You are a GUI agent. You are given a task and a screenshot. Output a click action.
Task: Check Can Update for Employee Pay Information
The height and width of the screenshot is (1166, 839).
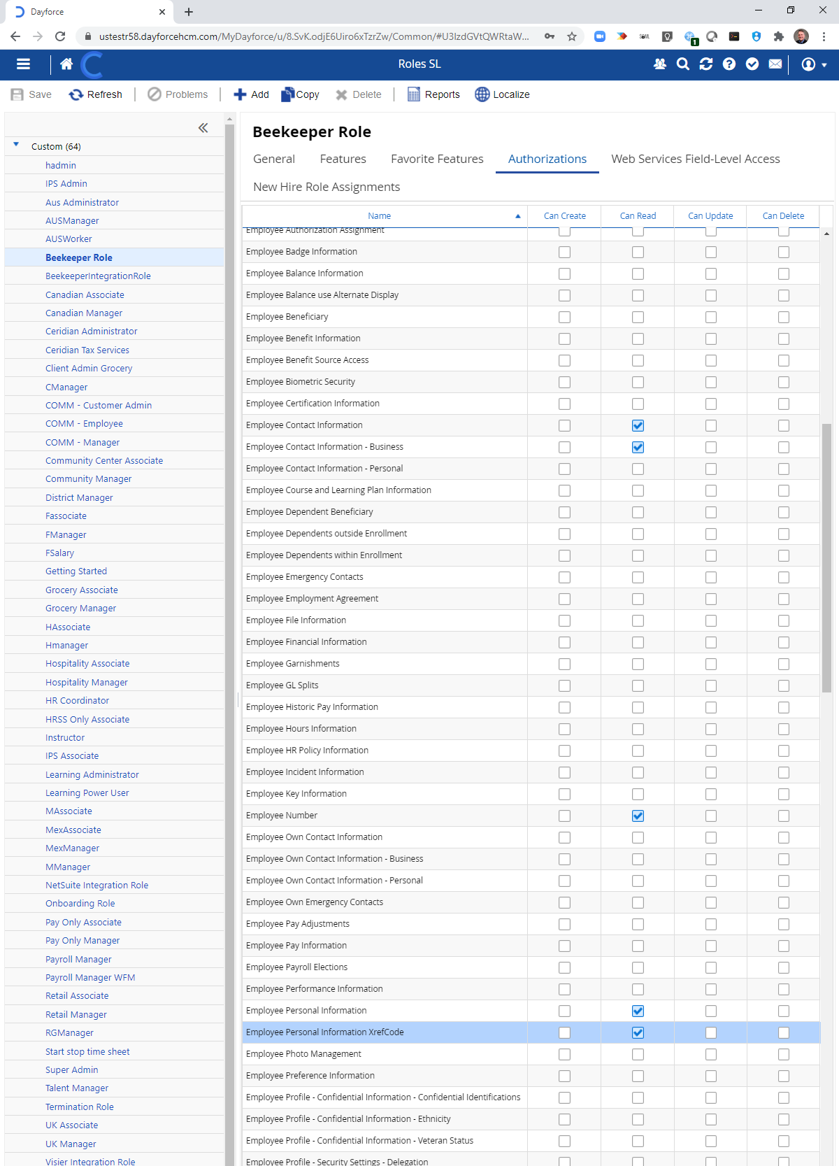coord(711,946)
